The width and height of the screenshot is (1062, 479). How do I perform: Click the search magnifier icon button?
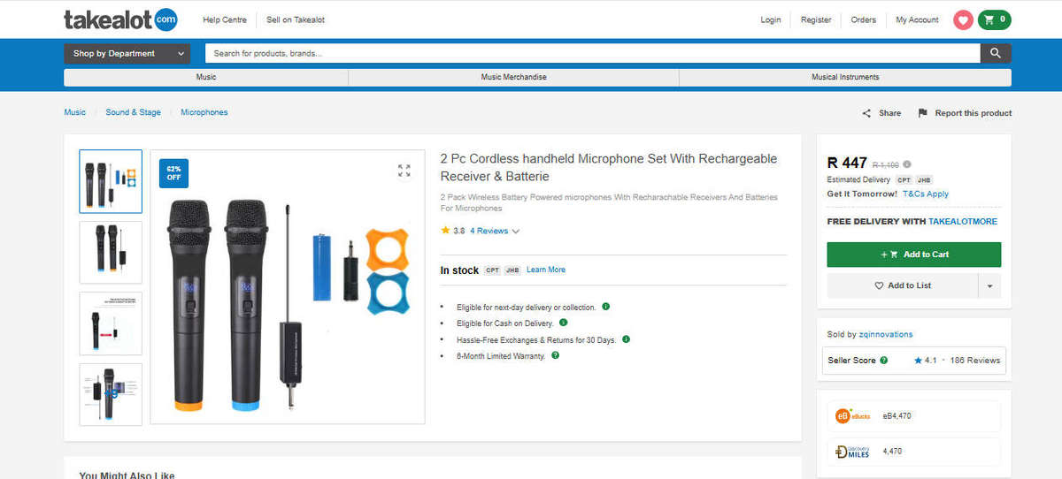pyautogui.click(x=995, y=54)
